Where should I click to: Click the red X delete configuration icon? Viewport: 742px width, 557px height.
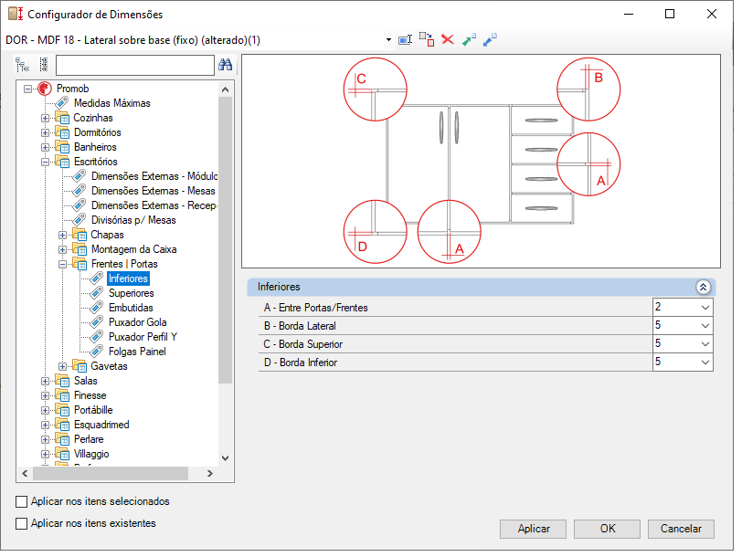tap(448, 39)
